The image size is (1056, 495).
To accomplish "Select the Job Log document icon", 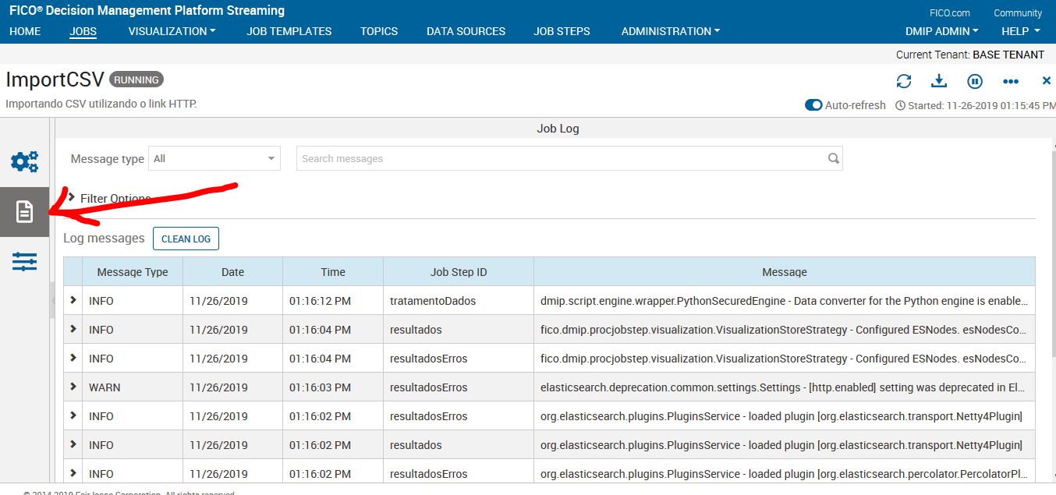I will point(24,210).
